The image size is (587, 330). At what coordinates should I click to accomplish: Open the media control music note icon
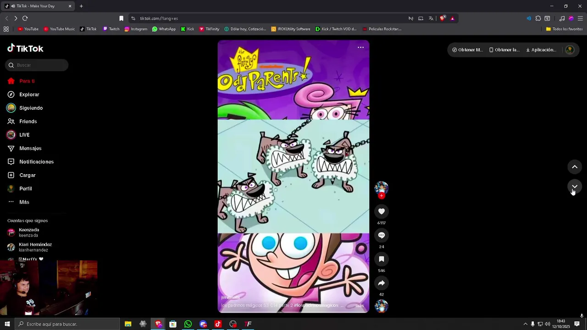tap(562, 18)
